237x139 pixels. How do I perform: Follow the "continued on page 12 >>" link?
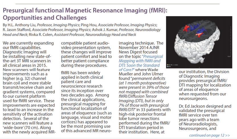pyautogui.click(x=209, y=135)
